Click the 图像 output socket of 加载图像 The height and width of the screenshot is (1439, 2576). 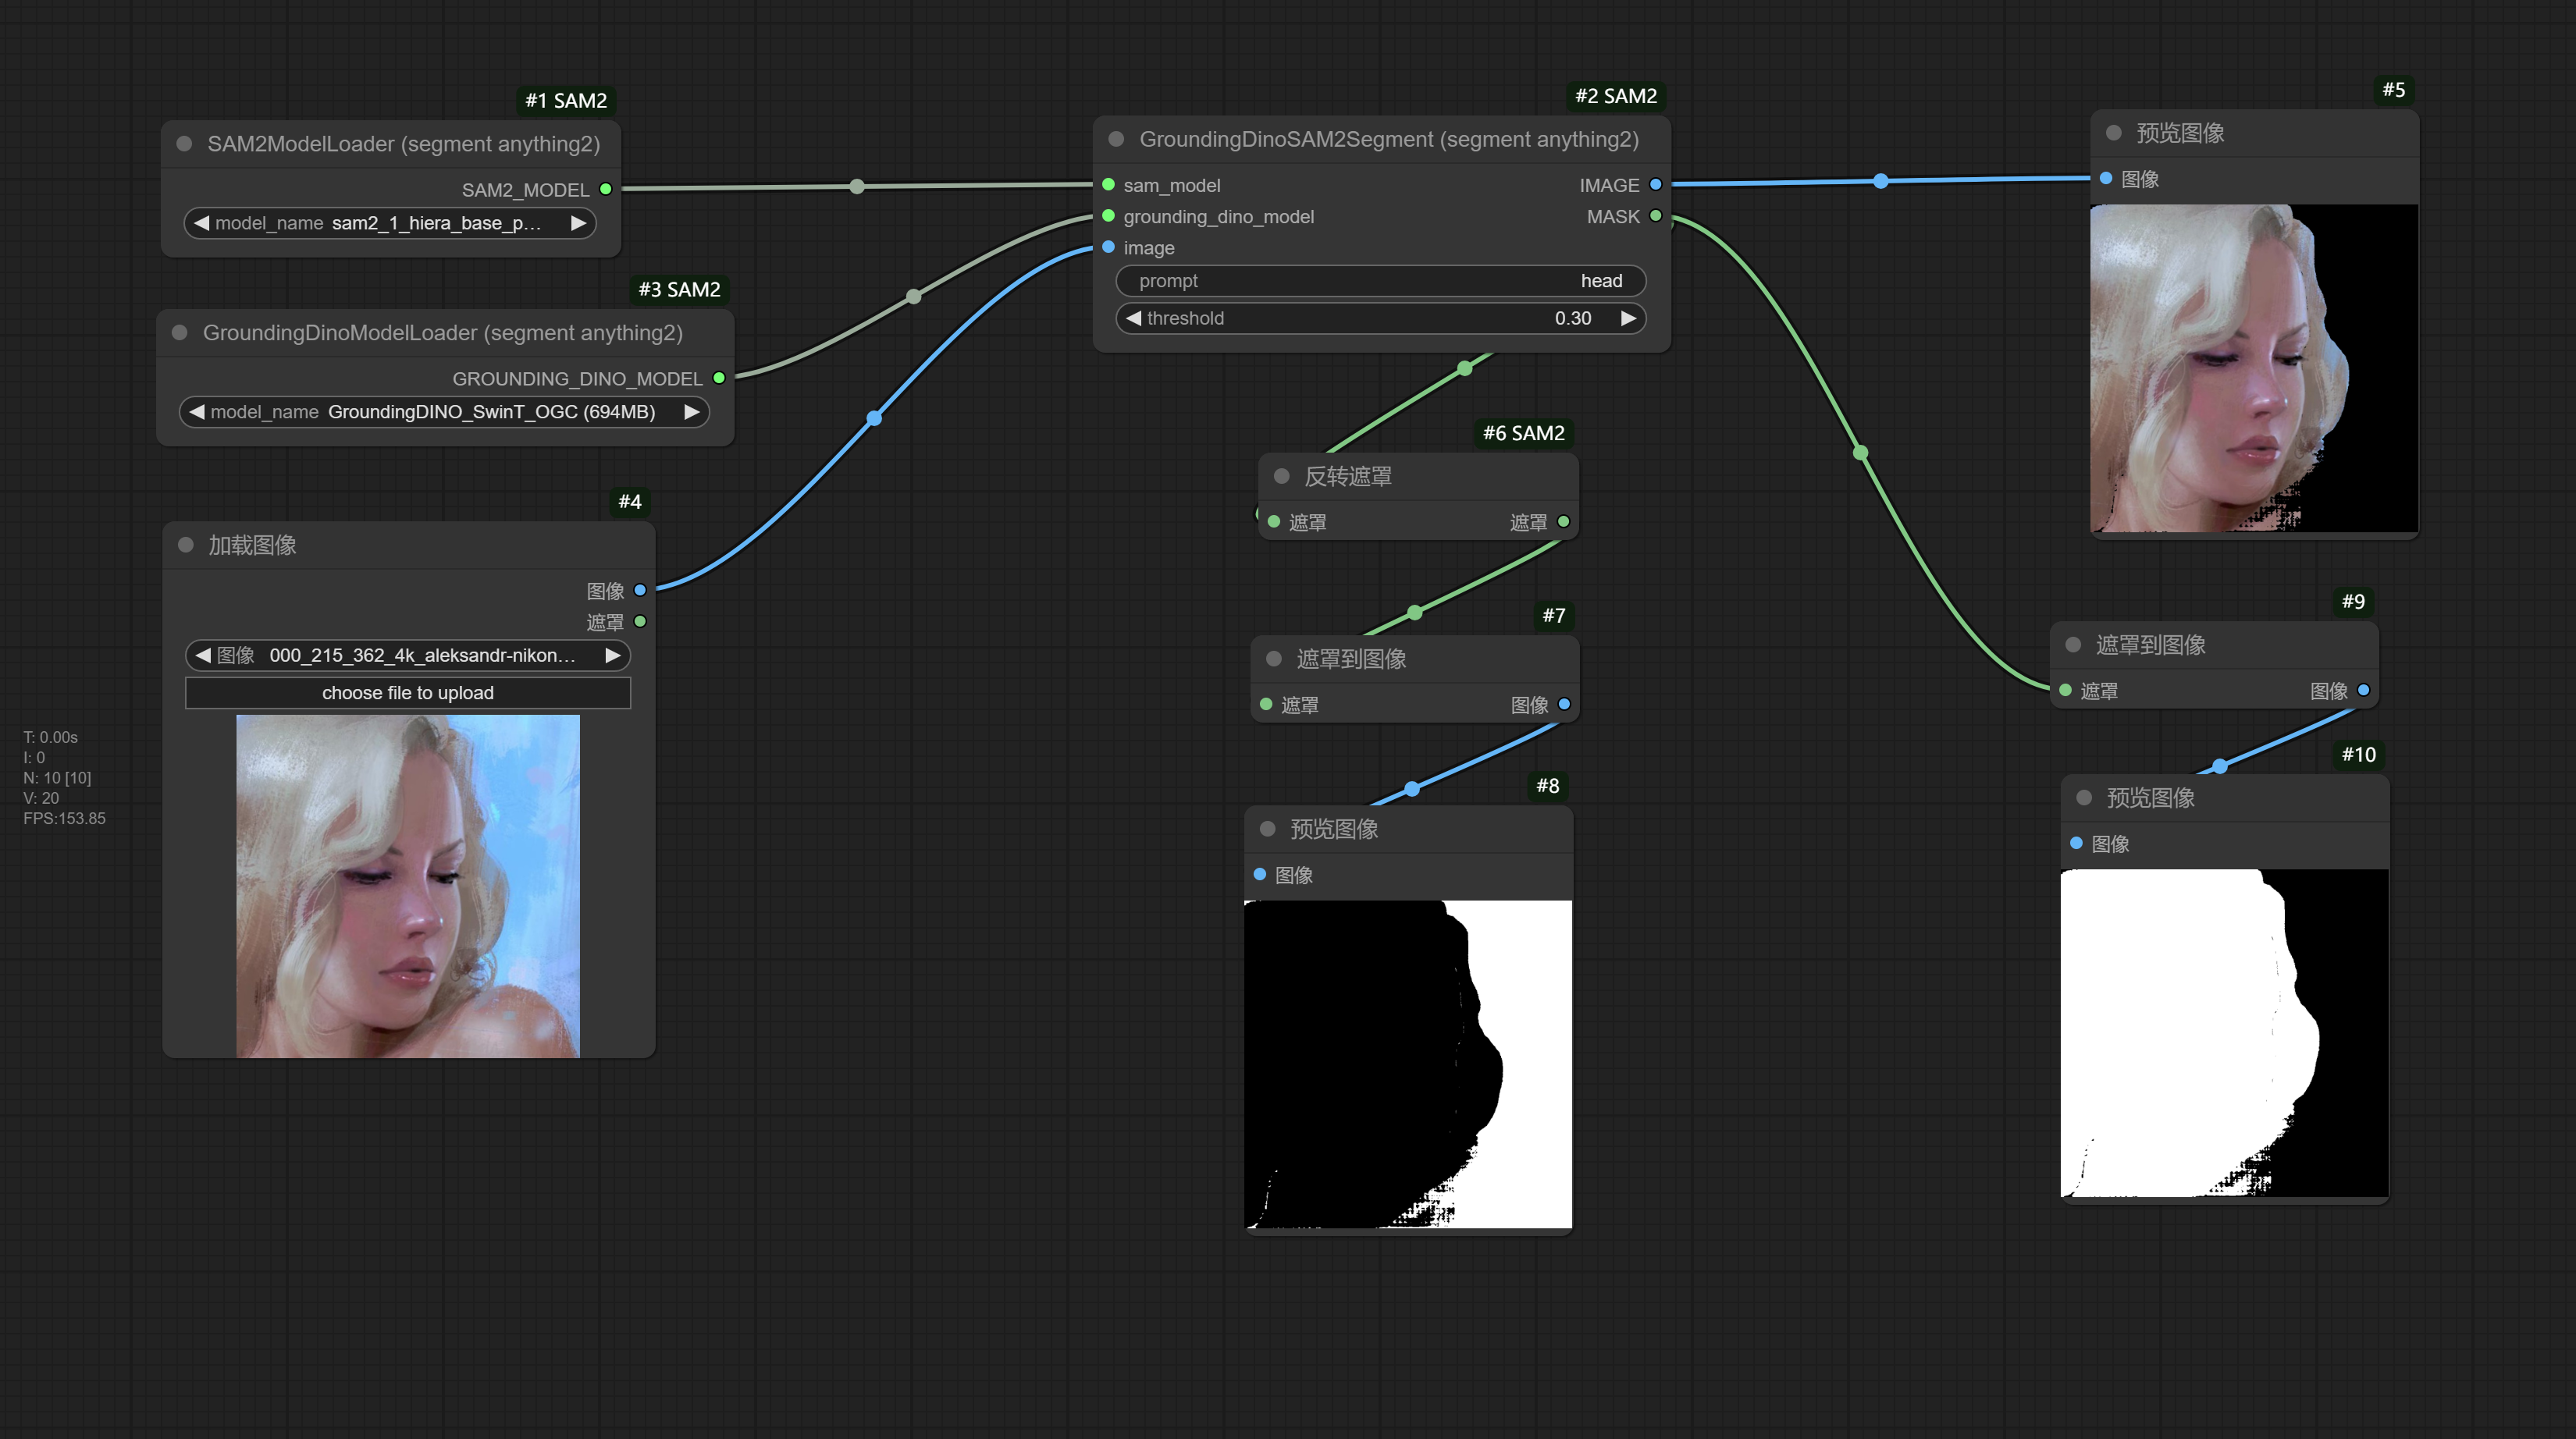click(x=640, y=591)
